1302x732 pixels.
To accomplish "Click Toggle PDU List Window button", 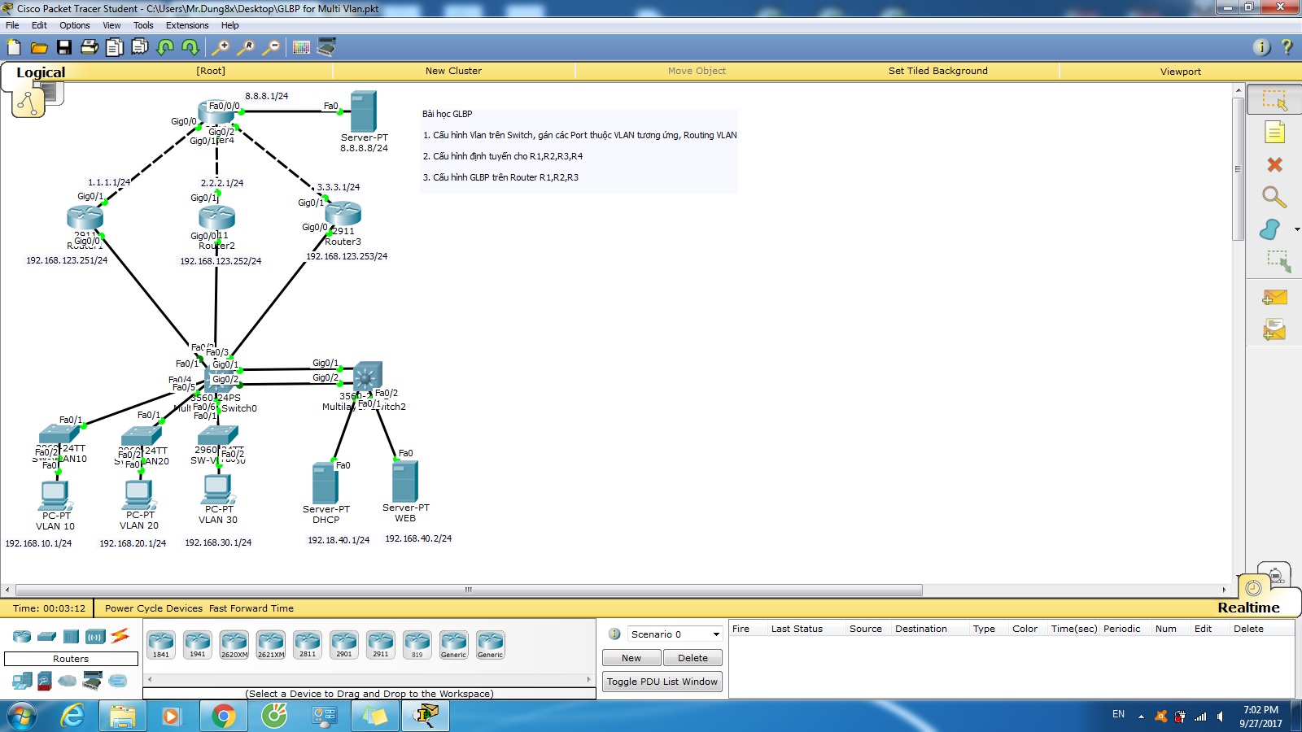I will [662, 682].
